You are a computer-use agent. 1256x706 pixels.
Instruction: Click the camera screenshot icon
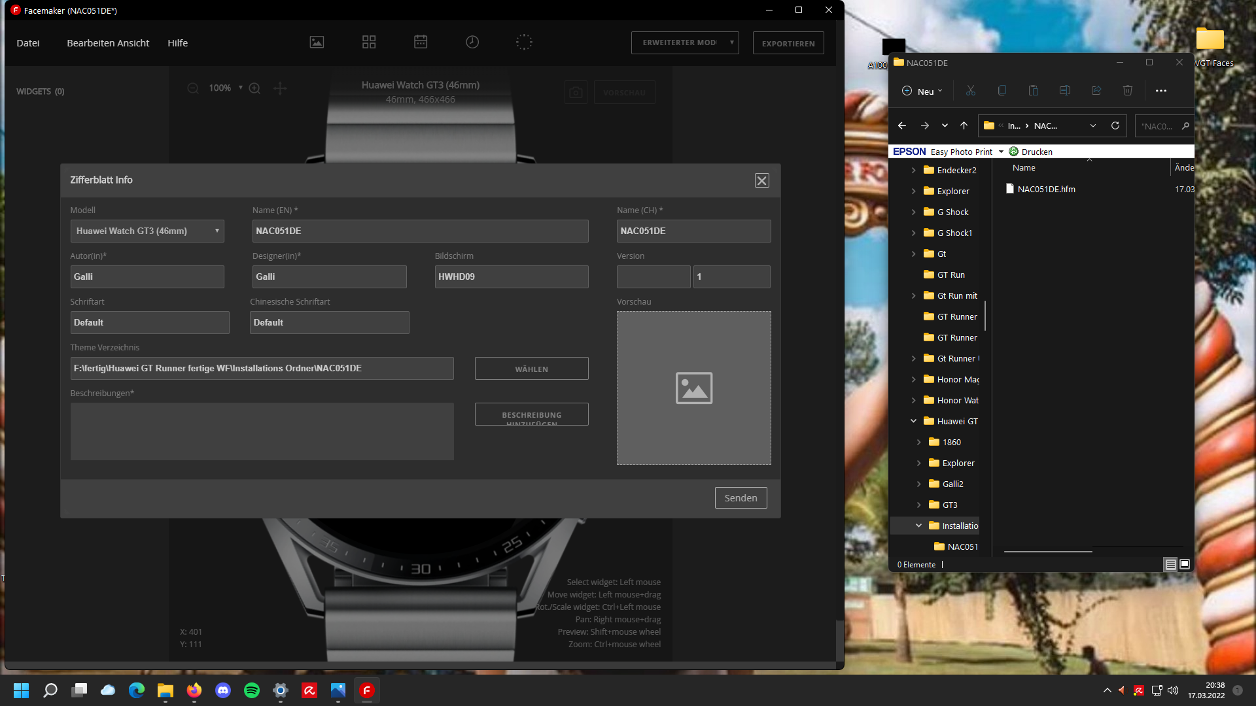(576, 92)
